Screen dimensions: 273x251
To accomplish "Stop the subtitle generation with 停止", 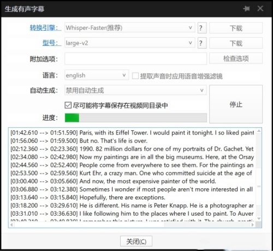I will (x=236, y=104).
